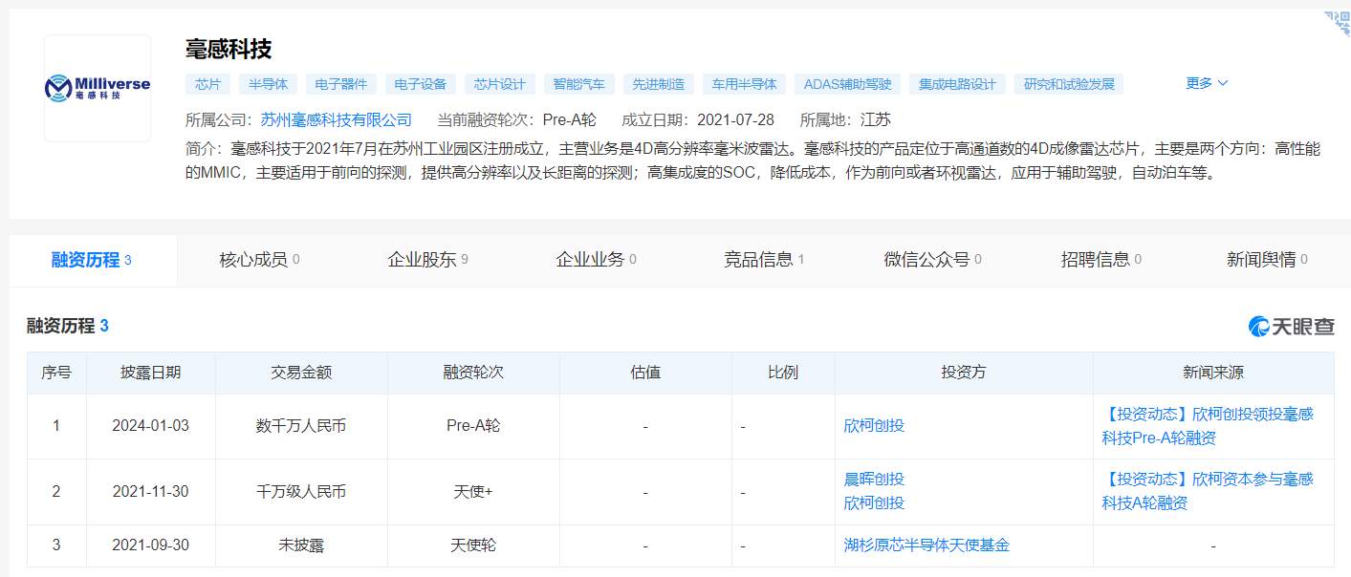Open news link about A轮融资
The height and width of the screenshot is (577, 1351).
point(1208,491)
